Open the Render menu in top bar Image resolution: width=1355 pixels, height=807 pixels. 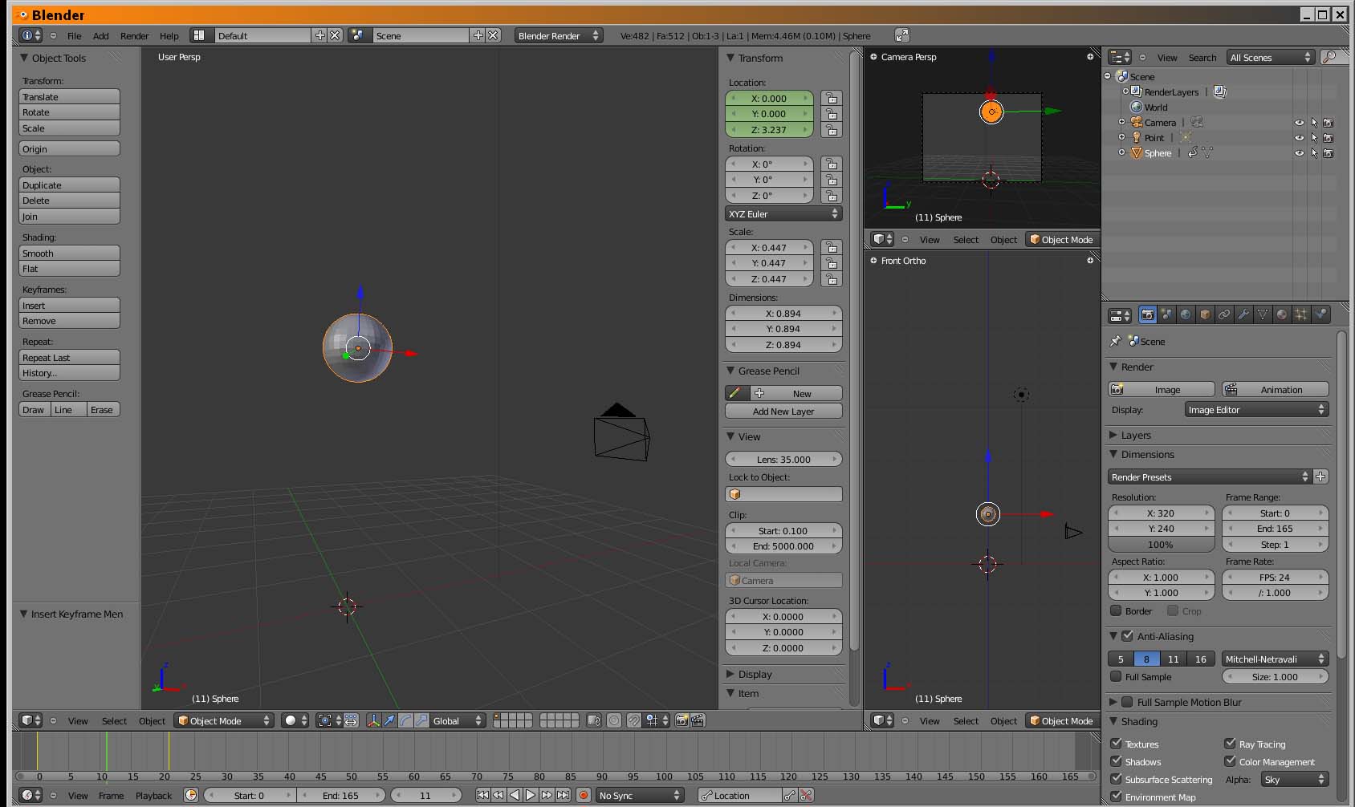pyautogui.click(x=134, y=36)
